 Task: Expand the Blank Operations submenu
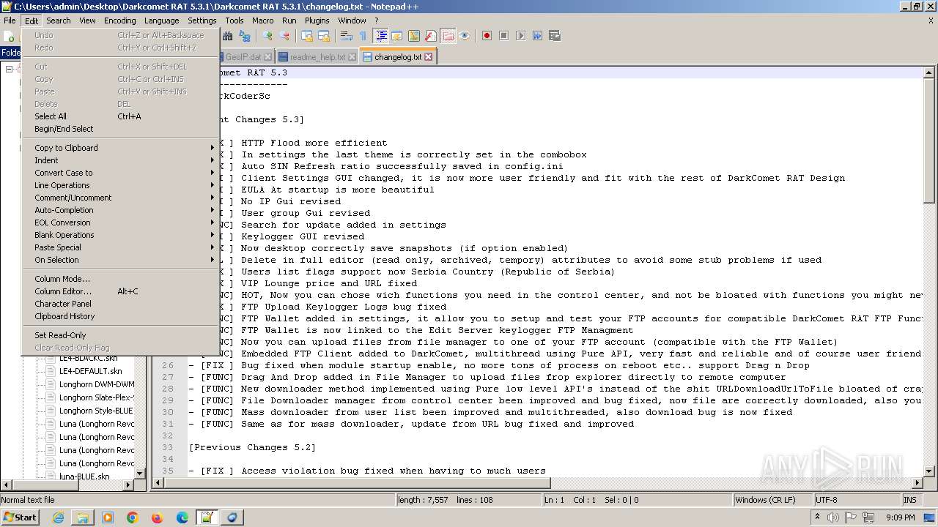(121, 235)
